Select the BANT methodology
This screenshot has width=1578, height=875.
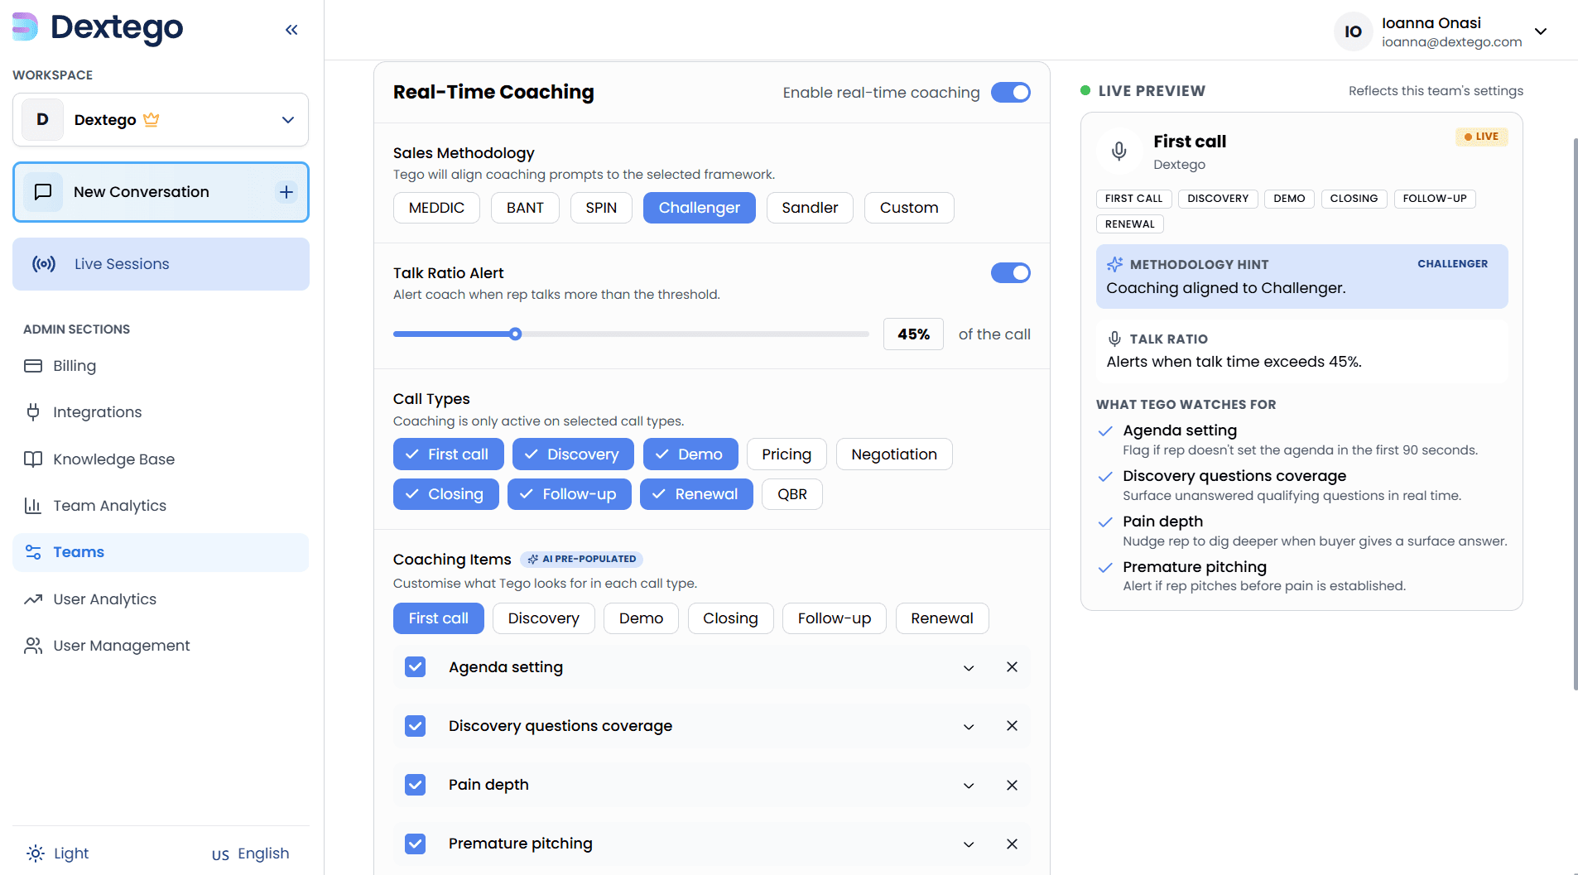tap(525, 208)
